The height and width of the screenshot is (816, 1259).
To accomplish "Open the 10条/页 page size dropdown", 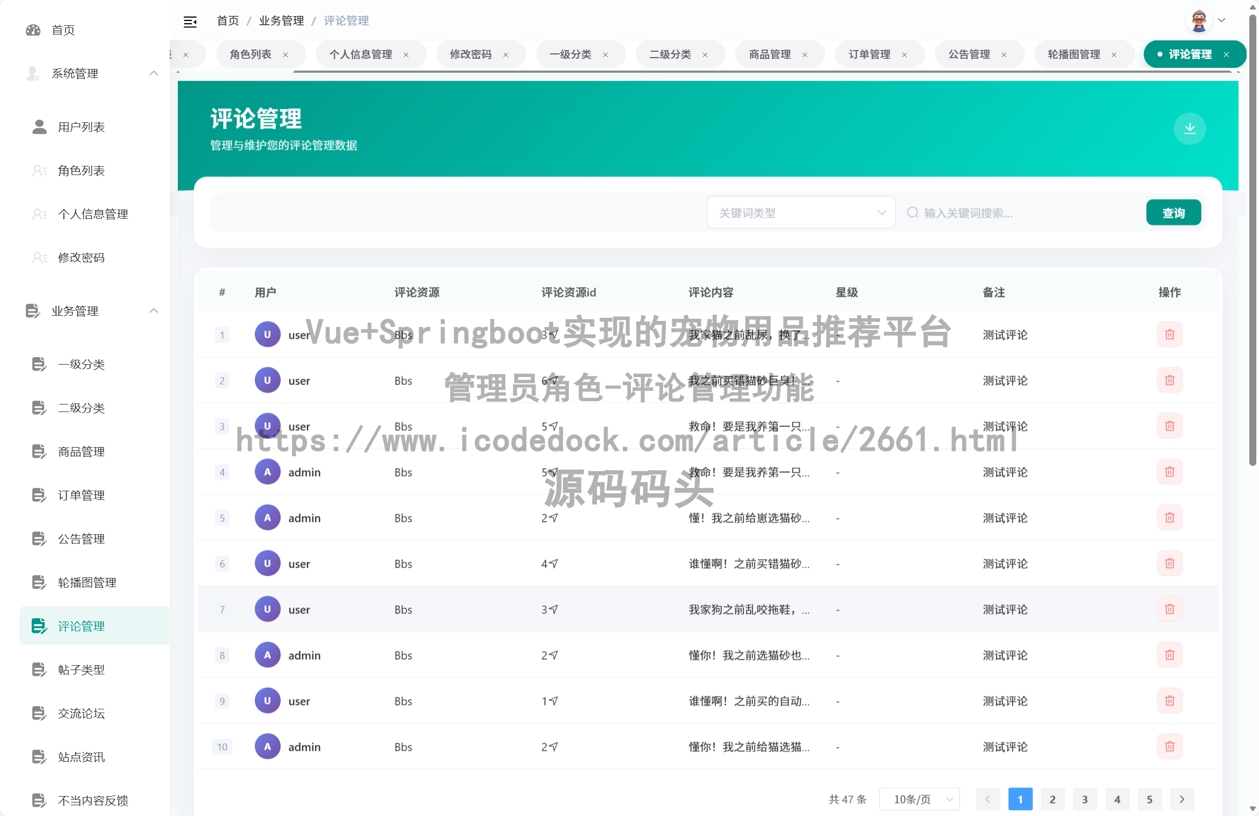I will tap(919, 799).
